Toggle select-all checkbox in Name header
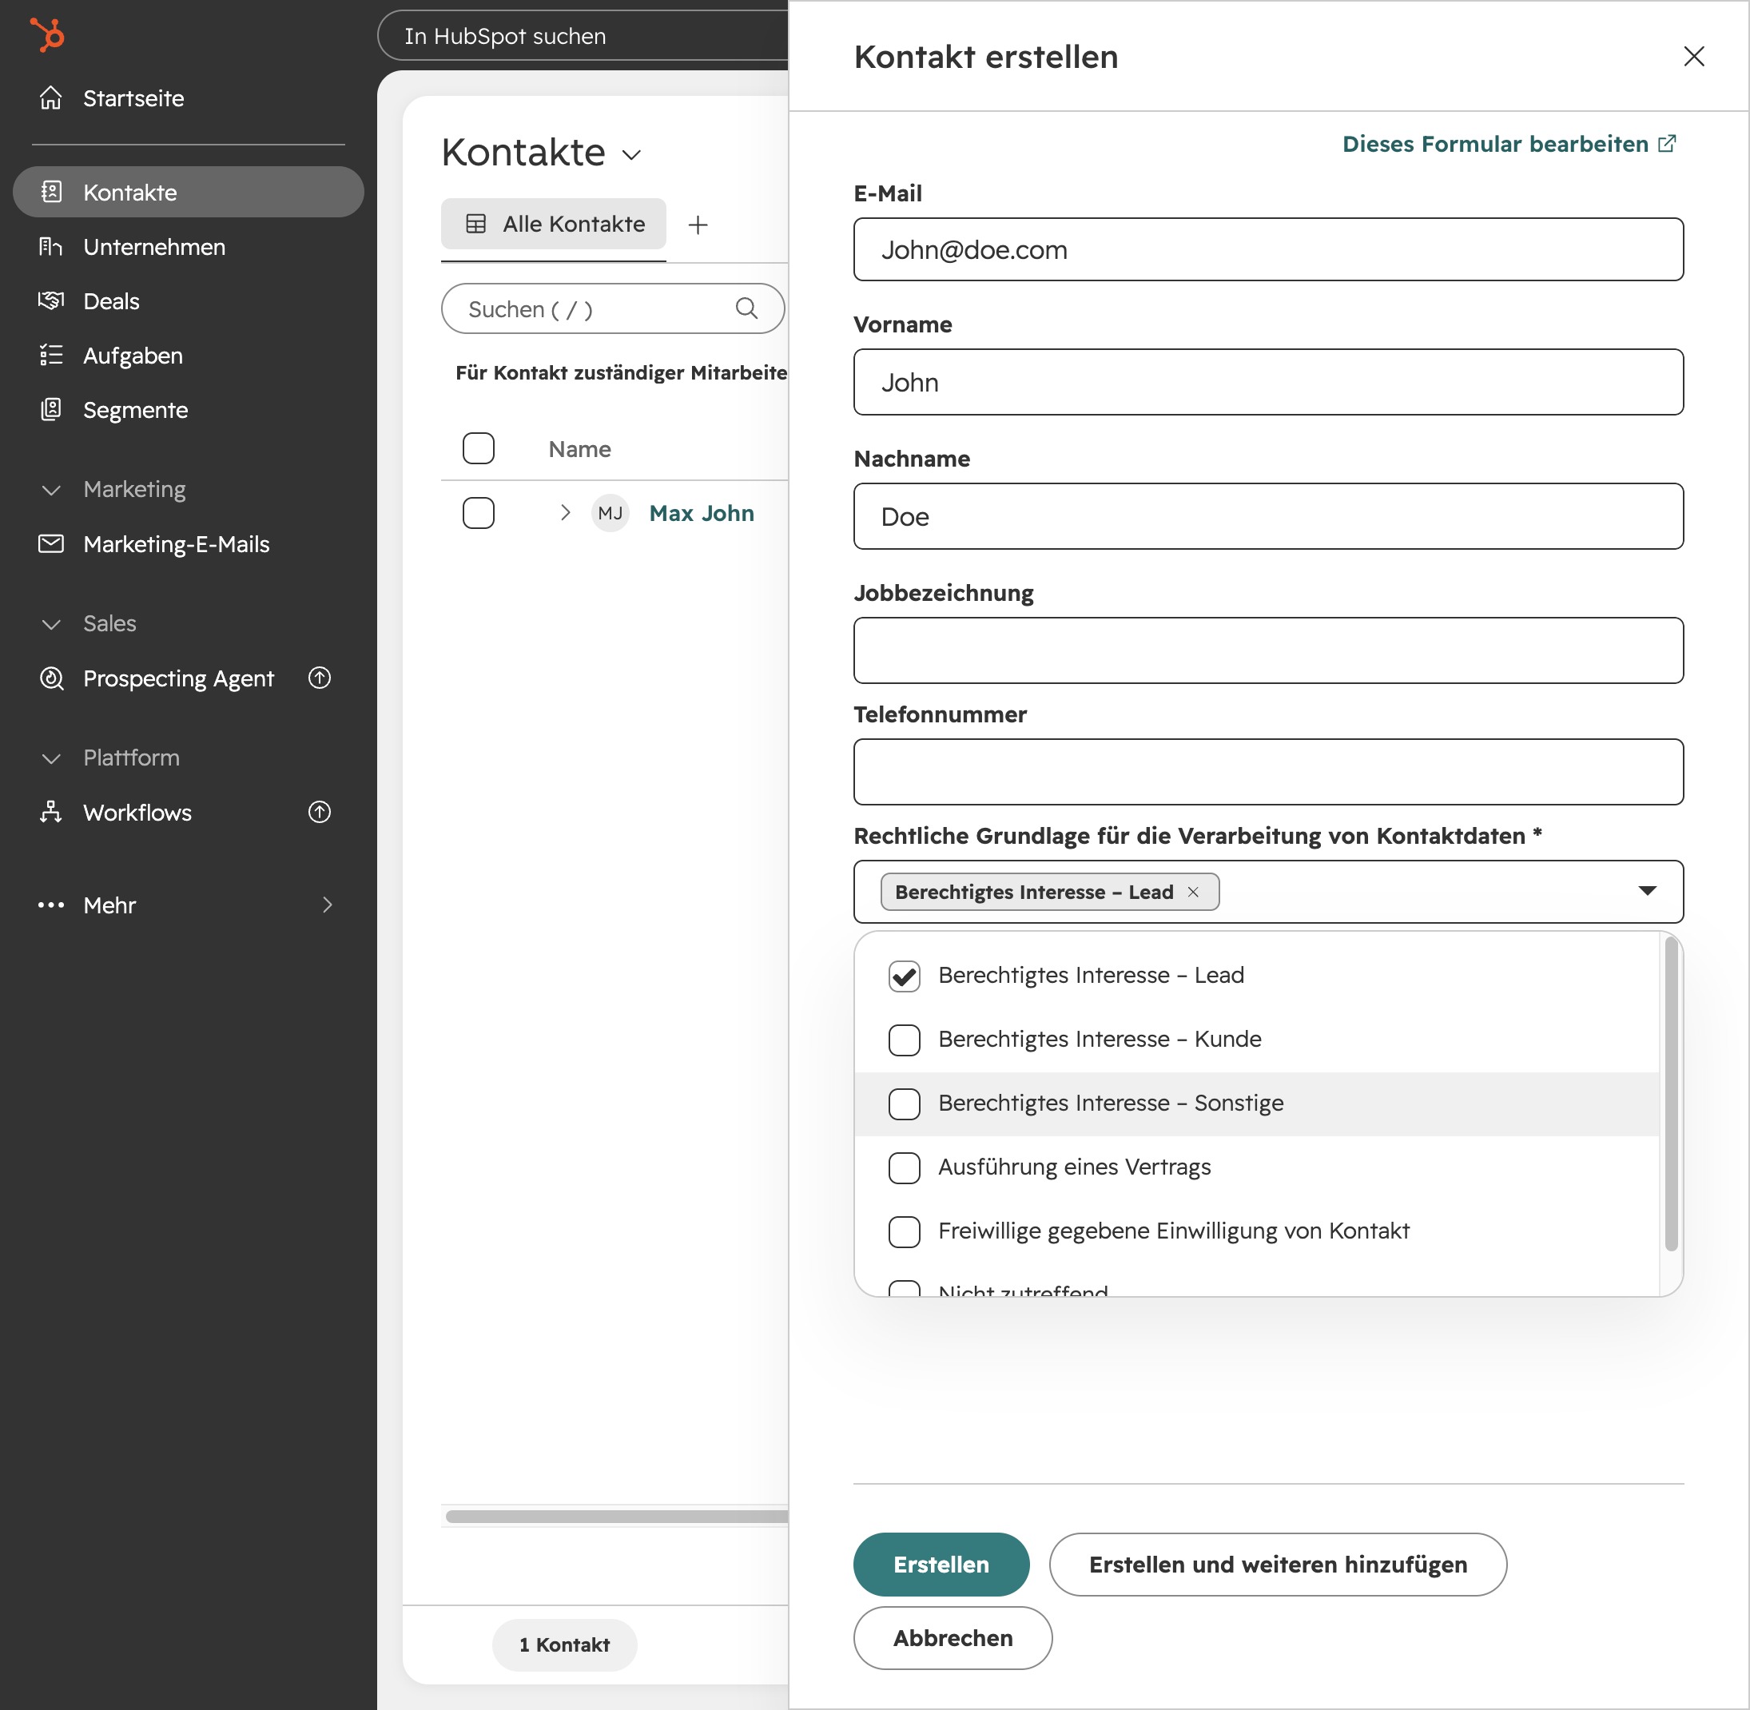 point(478,448)
